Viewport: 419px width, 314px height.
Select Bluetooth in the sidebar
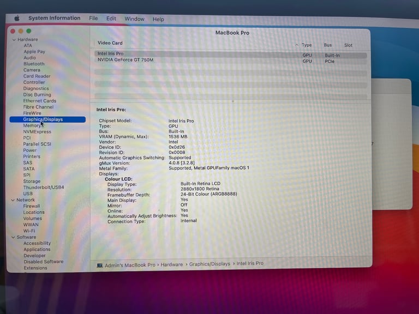[34, 64]
